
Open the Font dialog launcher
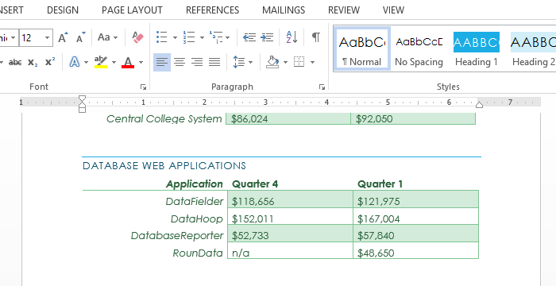pyautogui.click(x=143, y=87)
